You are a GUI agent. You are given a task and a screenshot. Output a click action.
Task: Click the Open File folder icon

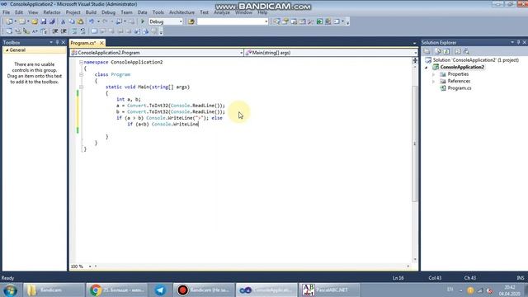click(x=35, y=21)
